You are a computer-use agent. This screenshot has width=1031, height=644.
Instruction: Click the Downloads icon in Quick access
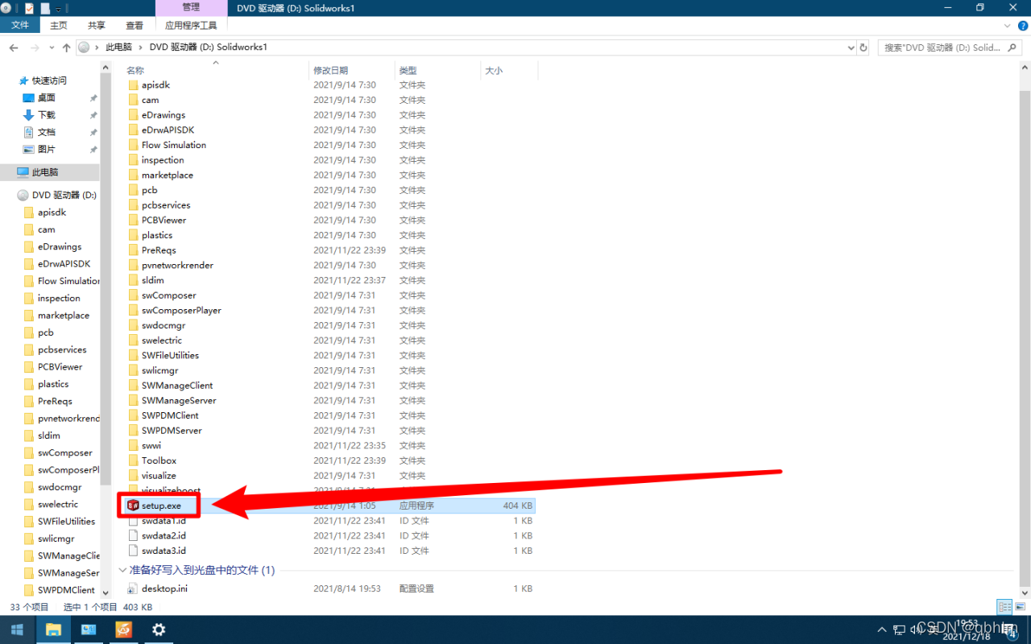point(29,115)
